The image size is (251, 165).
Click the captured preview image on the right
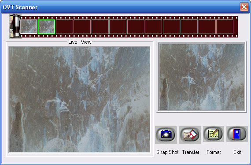coord(202,77)
